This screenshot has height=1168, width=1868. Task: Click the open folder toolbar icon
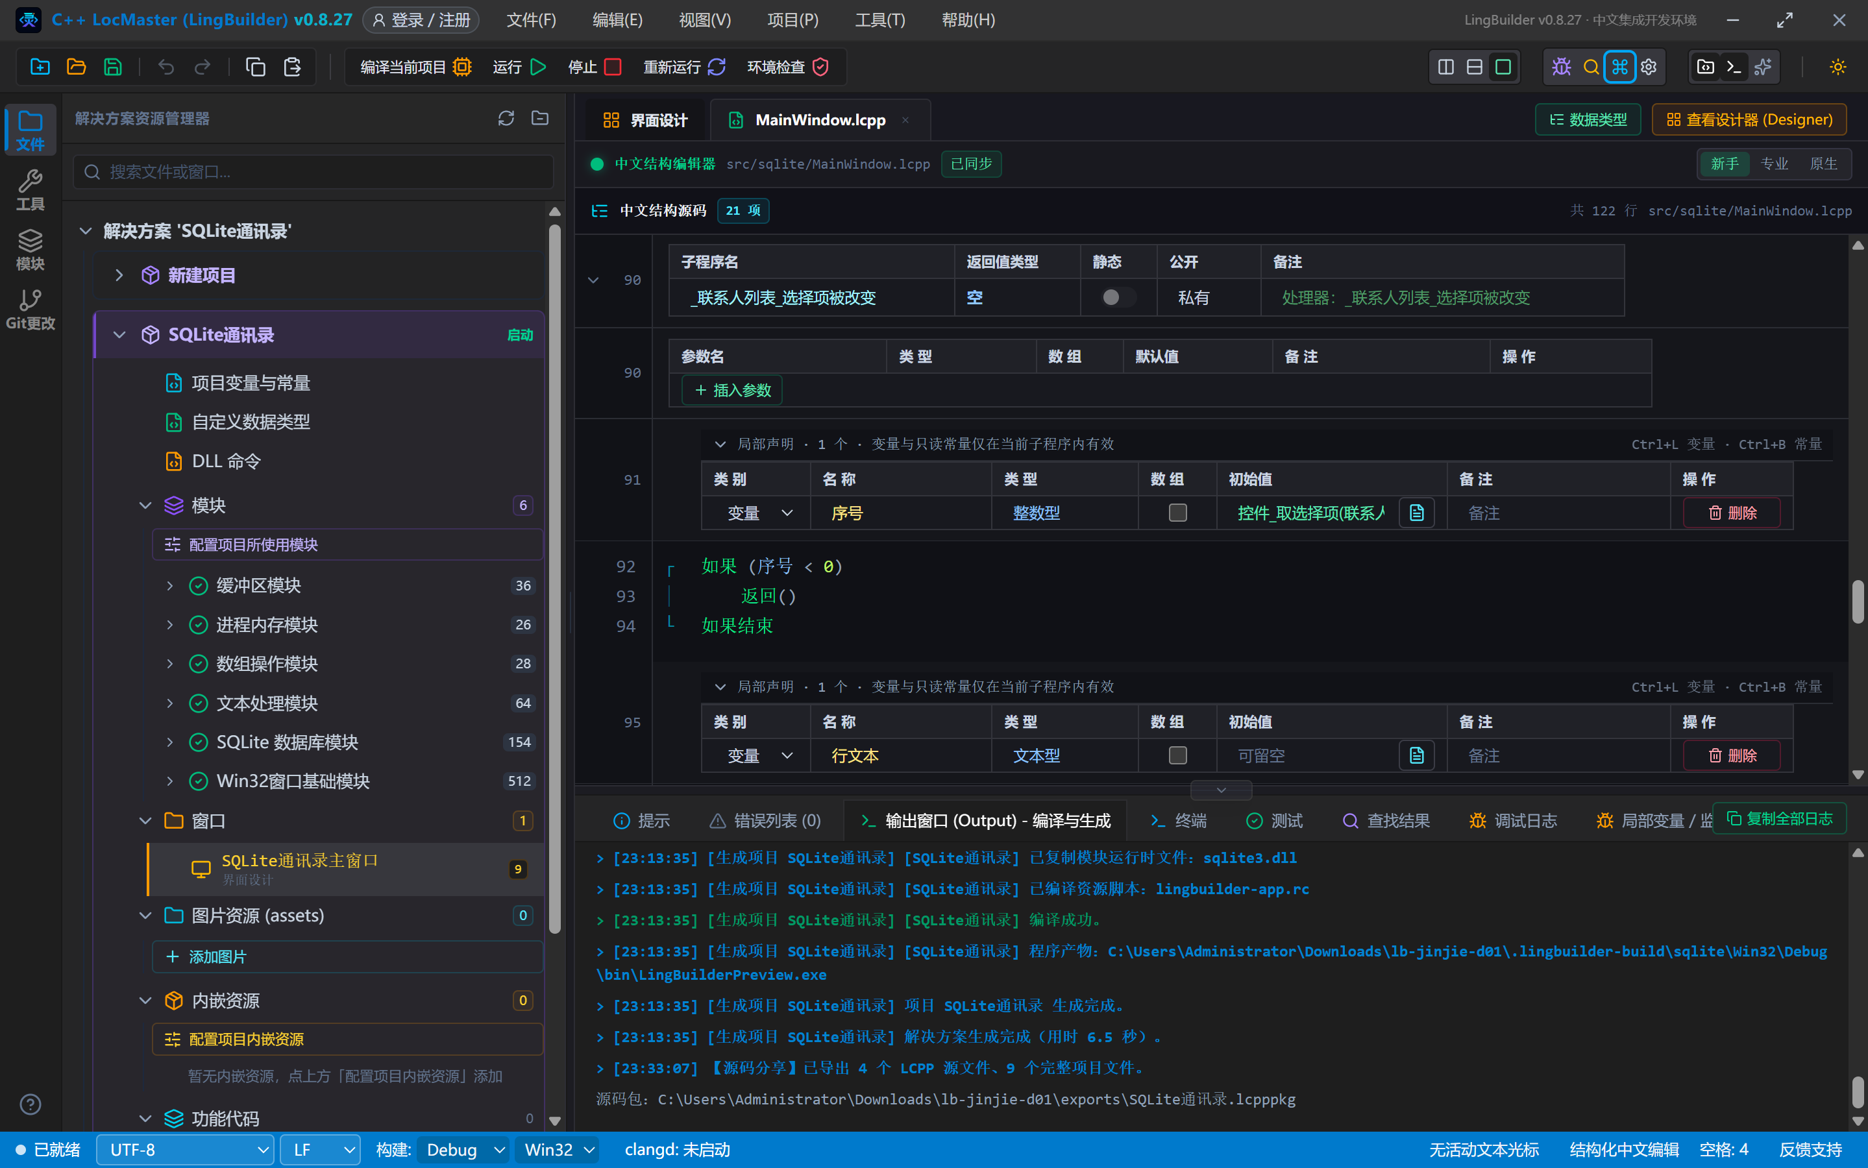click(76, 67)
